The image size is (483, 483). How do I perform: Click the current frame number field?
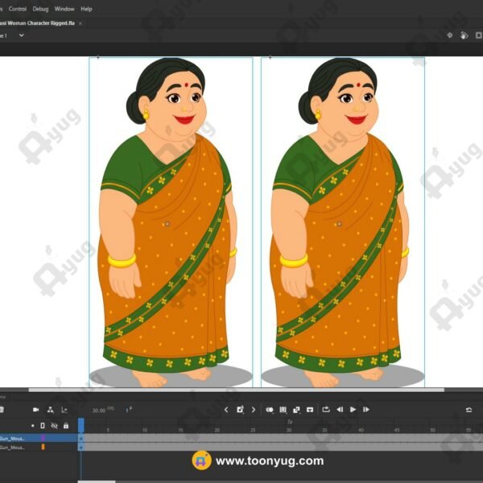point(127,411)
